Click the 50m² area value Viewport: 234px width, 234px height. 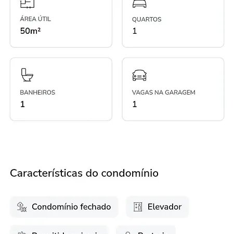coord(30,31)
